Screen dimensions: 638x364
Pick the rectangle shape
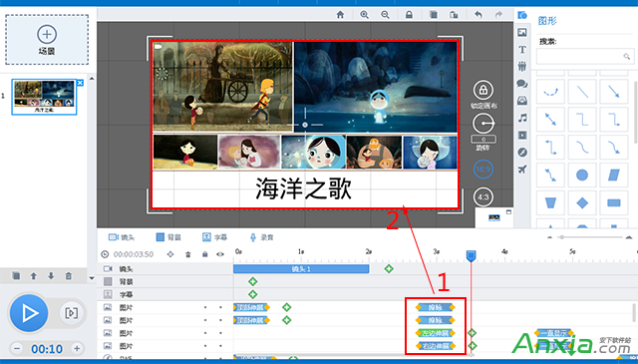click(x=614, y=202)
